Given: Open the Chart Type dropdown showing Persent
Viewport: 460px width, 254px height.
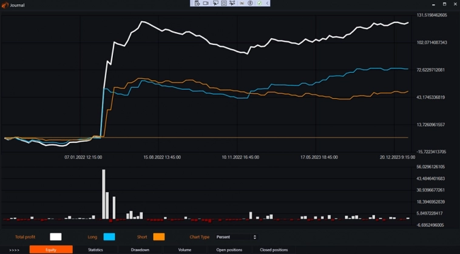Looking at the screenshot, I should [233, 237].
